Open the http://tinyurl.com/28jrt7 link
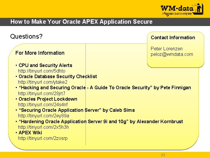This screenshot has height=158, width=210. [x=42, y=93]
